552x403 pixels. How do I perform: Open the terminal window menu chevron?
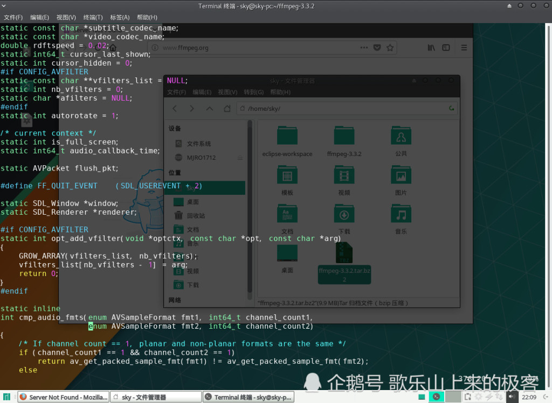click(x=4, y=6)
